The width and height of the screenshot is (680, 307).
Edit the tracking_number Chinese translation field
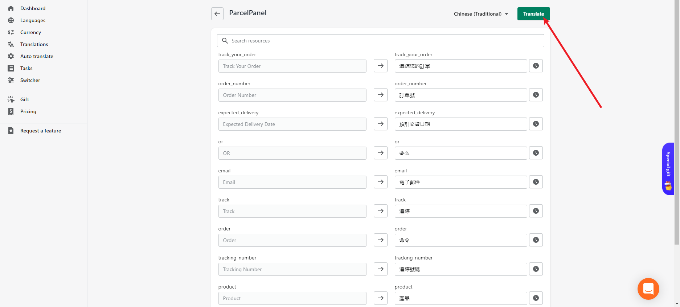461,269
